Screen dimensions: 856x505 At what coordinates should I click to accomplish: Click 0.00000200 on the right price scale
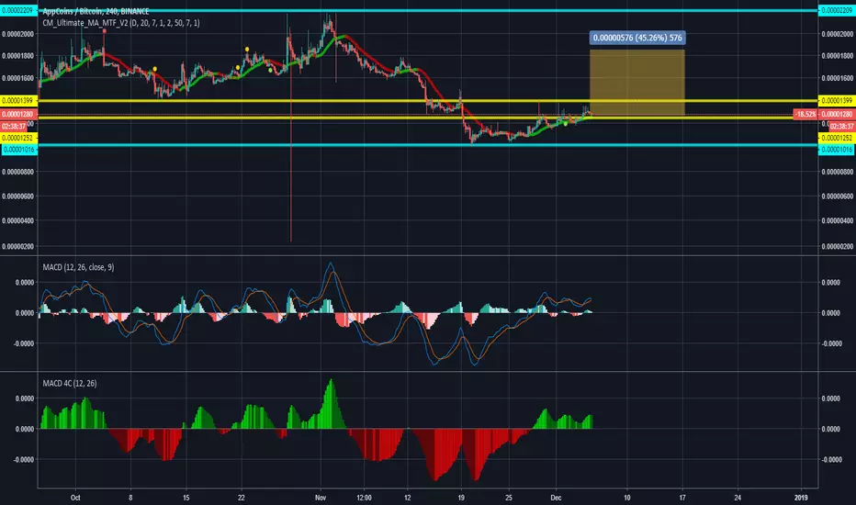point(837,246)
